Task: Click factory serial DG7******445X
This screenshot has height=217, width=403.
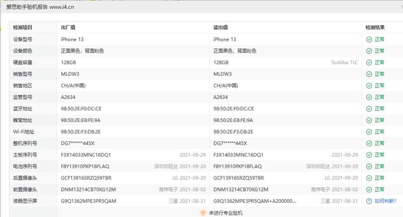Action: 77,143
